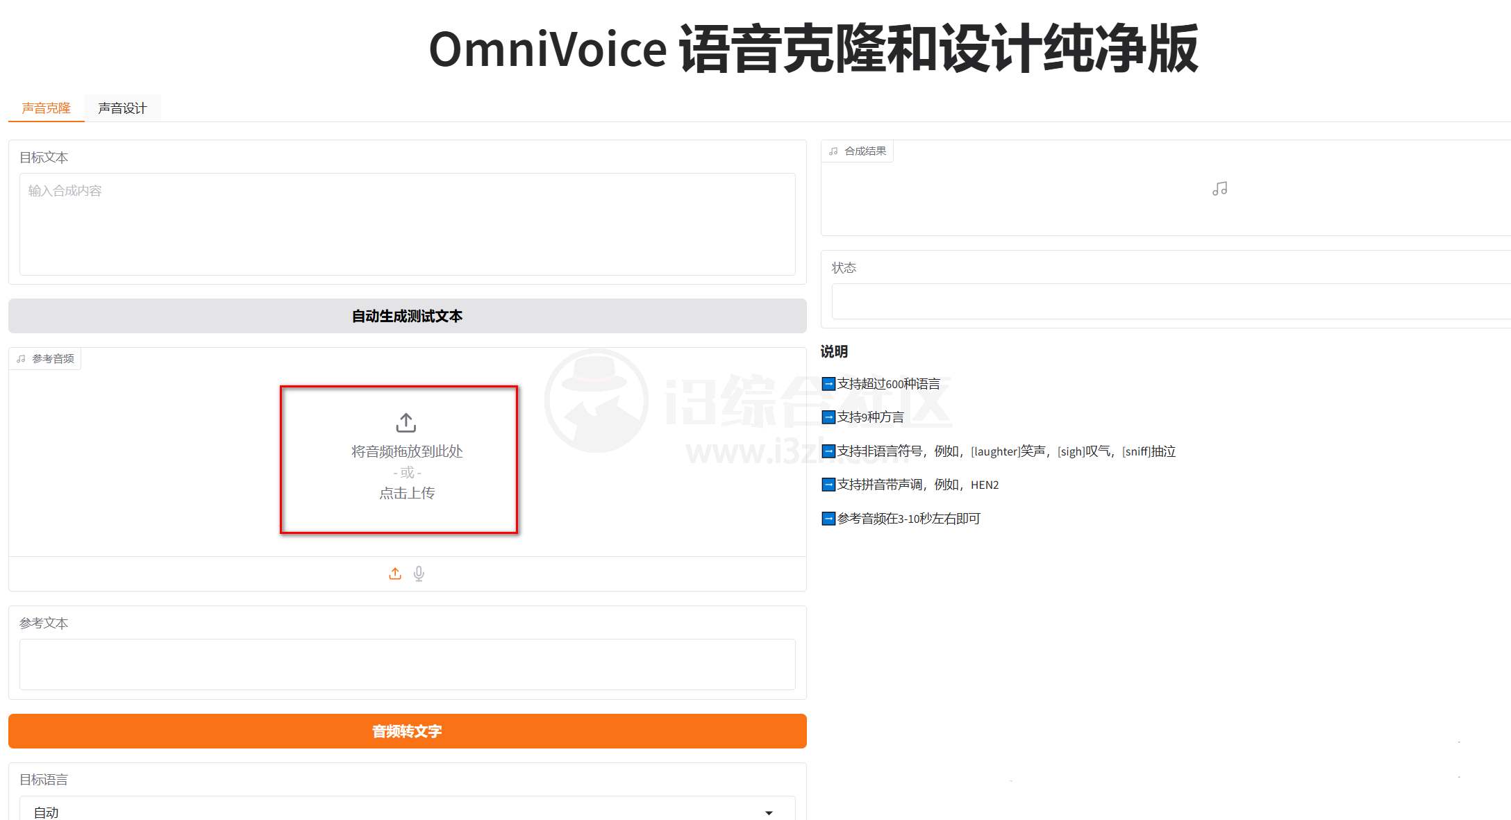Click the blue arrow before 支持超过600种语言
Image resolution: width=1511 pixels, height=820 pixels.
click(x=828, y=383)
